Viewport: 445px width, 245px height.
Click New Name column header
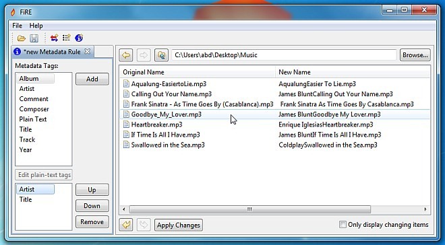295,72
